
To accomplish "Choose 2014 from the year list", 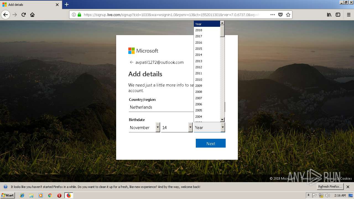I will 207,55.
